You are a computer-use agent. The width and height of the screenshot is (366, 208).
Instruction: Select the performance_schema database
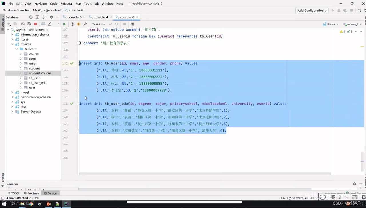pyautogui.click(x=35, y=97)
